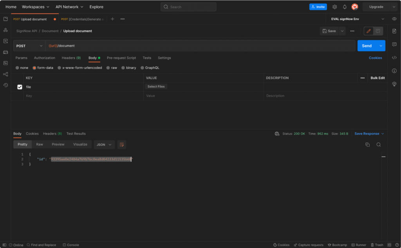Image resolution: width=401 pixels, height=248 pixels.
Task: Open the Collections sidebar icon
Action: pos(5,19)
